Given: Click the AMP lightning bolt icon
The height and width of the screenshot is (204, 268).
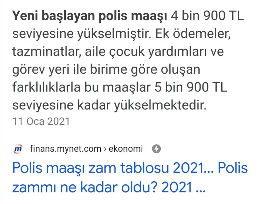Looking at the screenshot, I should pyautogui.click(x=156, y=149).
